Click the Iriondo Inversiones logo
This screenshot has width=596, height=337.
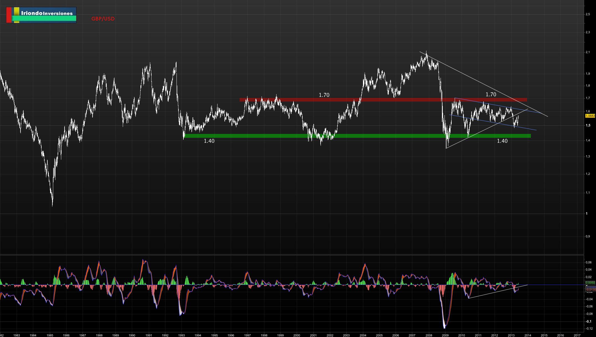(41, 15)
